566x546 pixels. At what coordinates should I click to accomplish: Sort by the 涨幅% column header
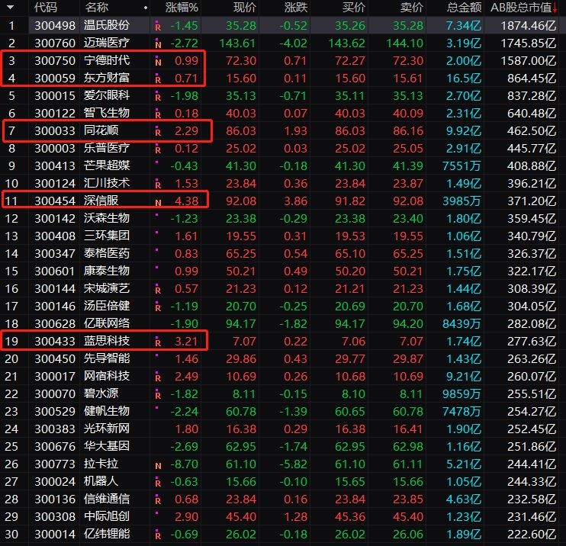pos(182,7)
